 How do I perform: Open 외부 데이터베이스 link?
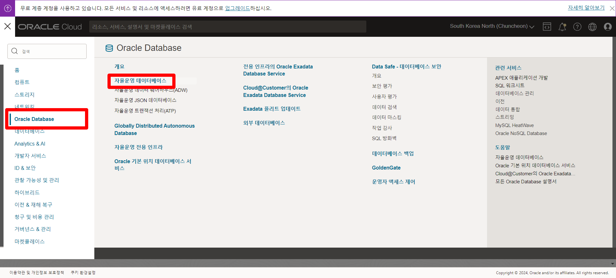[x=264, y=123]
